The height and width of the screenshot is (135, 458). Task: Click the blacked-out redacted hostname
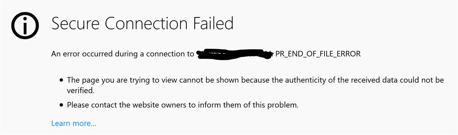point(235,54)
